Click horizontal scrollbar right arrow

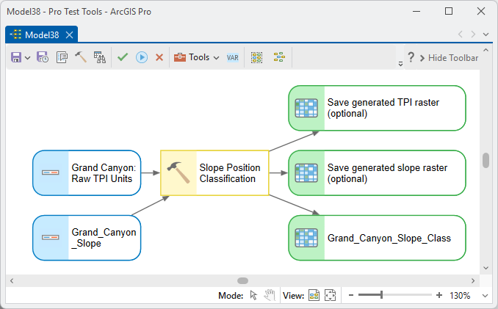[x=473, y=281]
